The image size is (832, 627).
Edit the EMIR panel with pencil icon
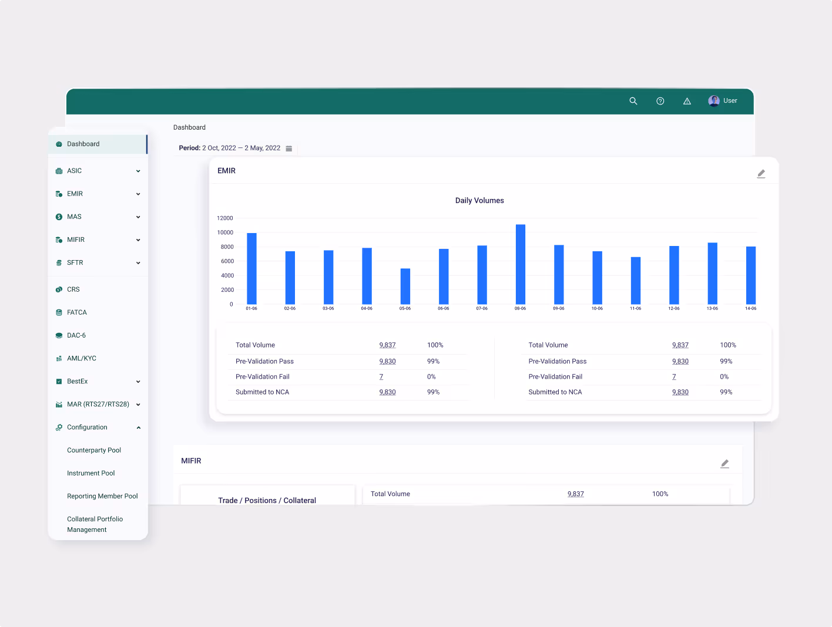click(x=761, y=174)
